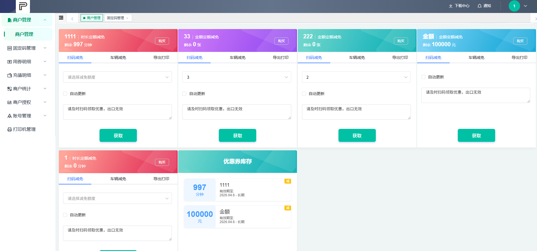Image resolution: width=537 pixels, height=251 pixels.
Task: Switch to 车辆减免 tab in 金额 card
Action: coord(476,58)
